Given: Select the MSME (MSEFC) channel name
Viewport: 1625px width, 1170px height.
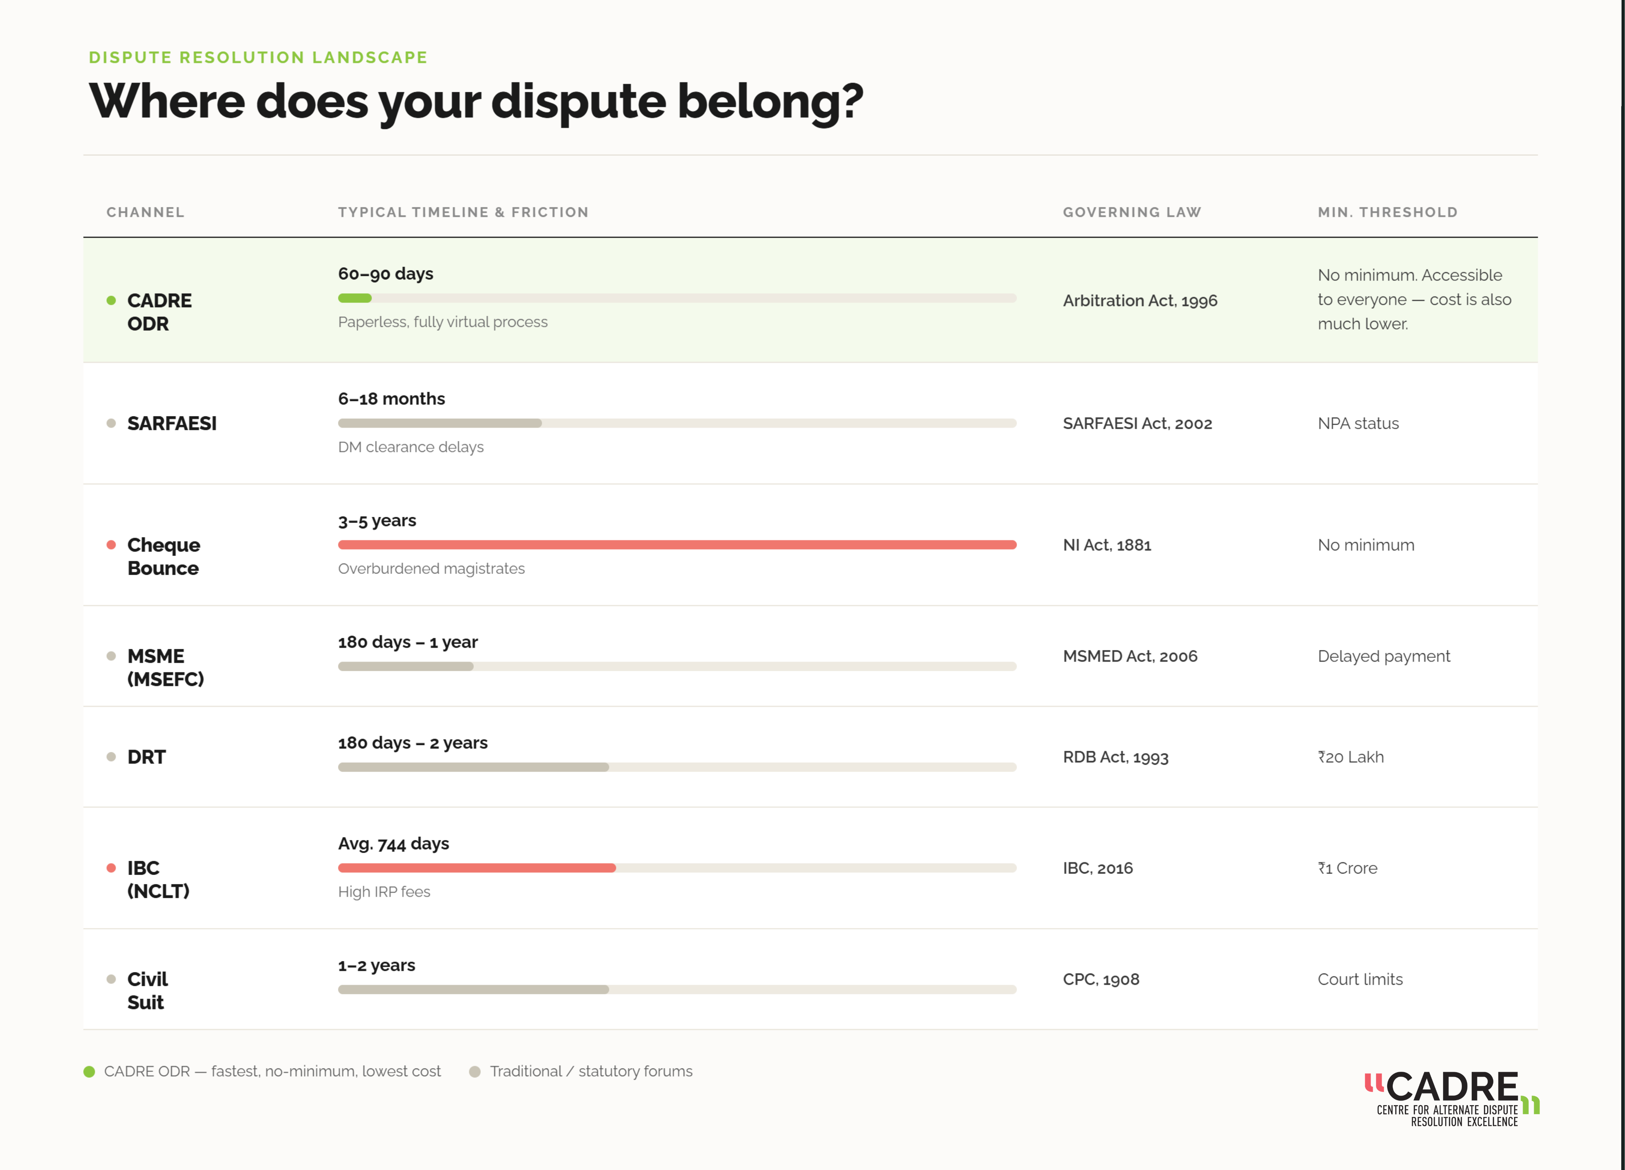Looking at the screenshot, I should click(165, 667).
